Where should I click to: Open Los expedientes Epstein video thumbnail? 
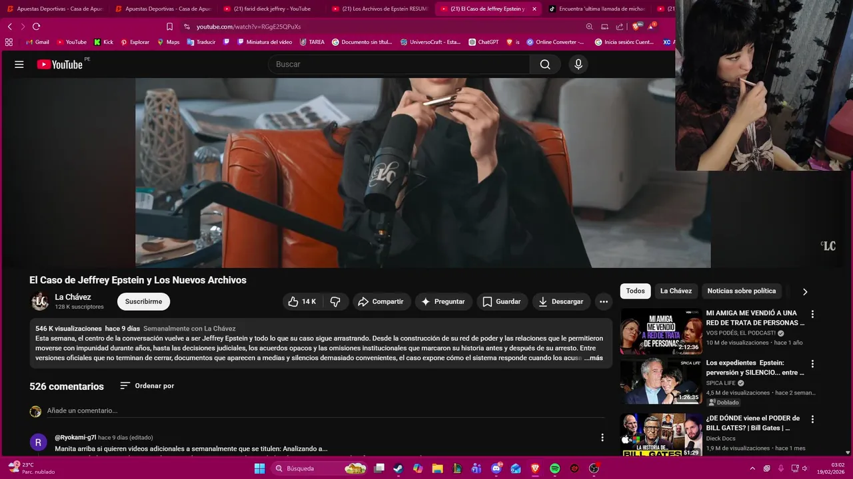click(660, 381)
